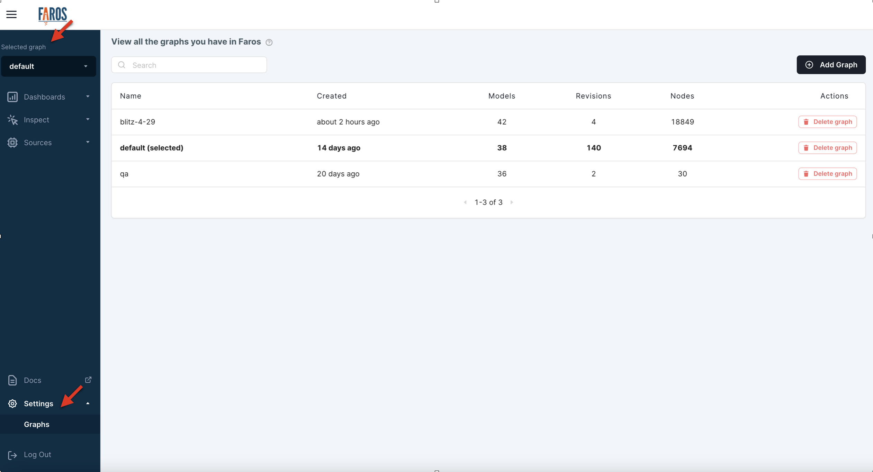
Task: Select the Graphs submenu item
Action: pyautogui.click(x=37, y=424)
